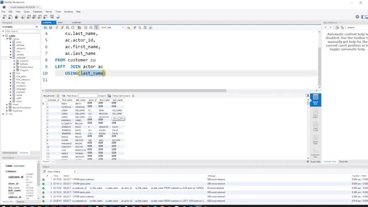Toggle Wrap Cell Content in result toolbar

pos(133,96)
